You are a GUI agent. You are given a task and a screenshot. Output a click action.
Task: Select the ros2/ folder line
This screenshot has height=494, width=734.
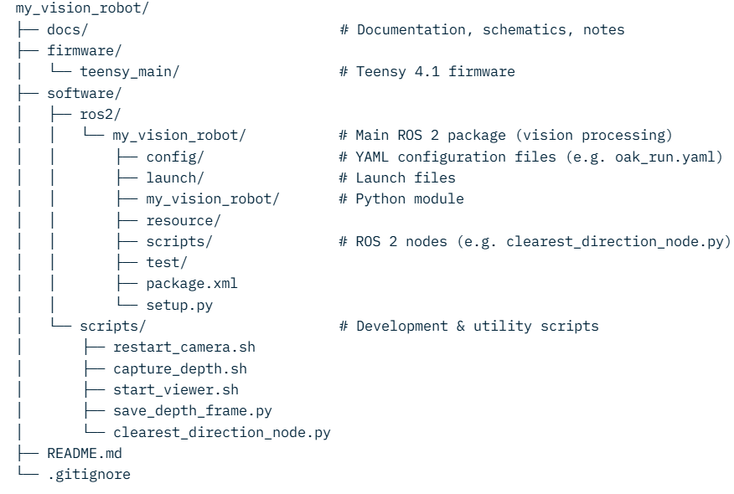pyautogui.click(x=101, y=114)
